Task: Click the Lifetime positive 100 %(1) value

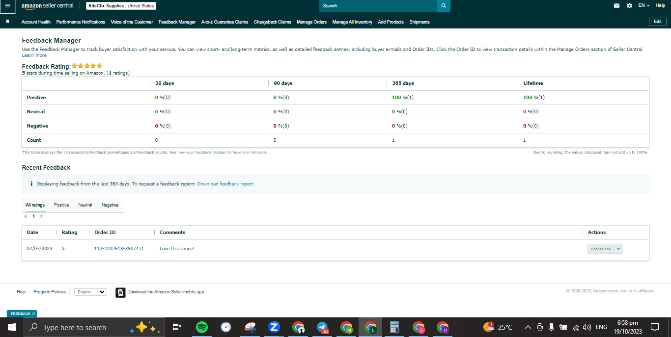Action: click(534, 98)
